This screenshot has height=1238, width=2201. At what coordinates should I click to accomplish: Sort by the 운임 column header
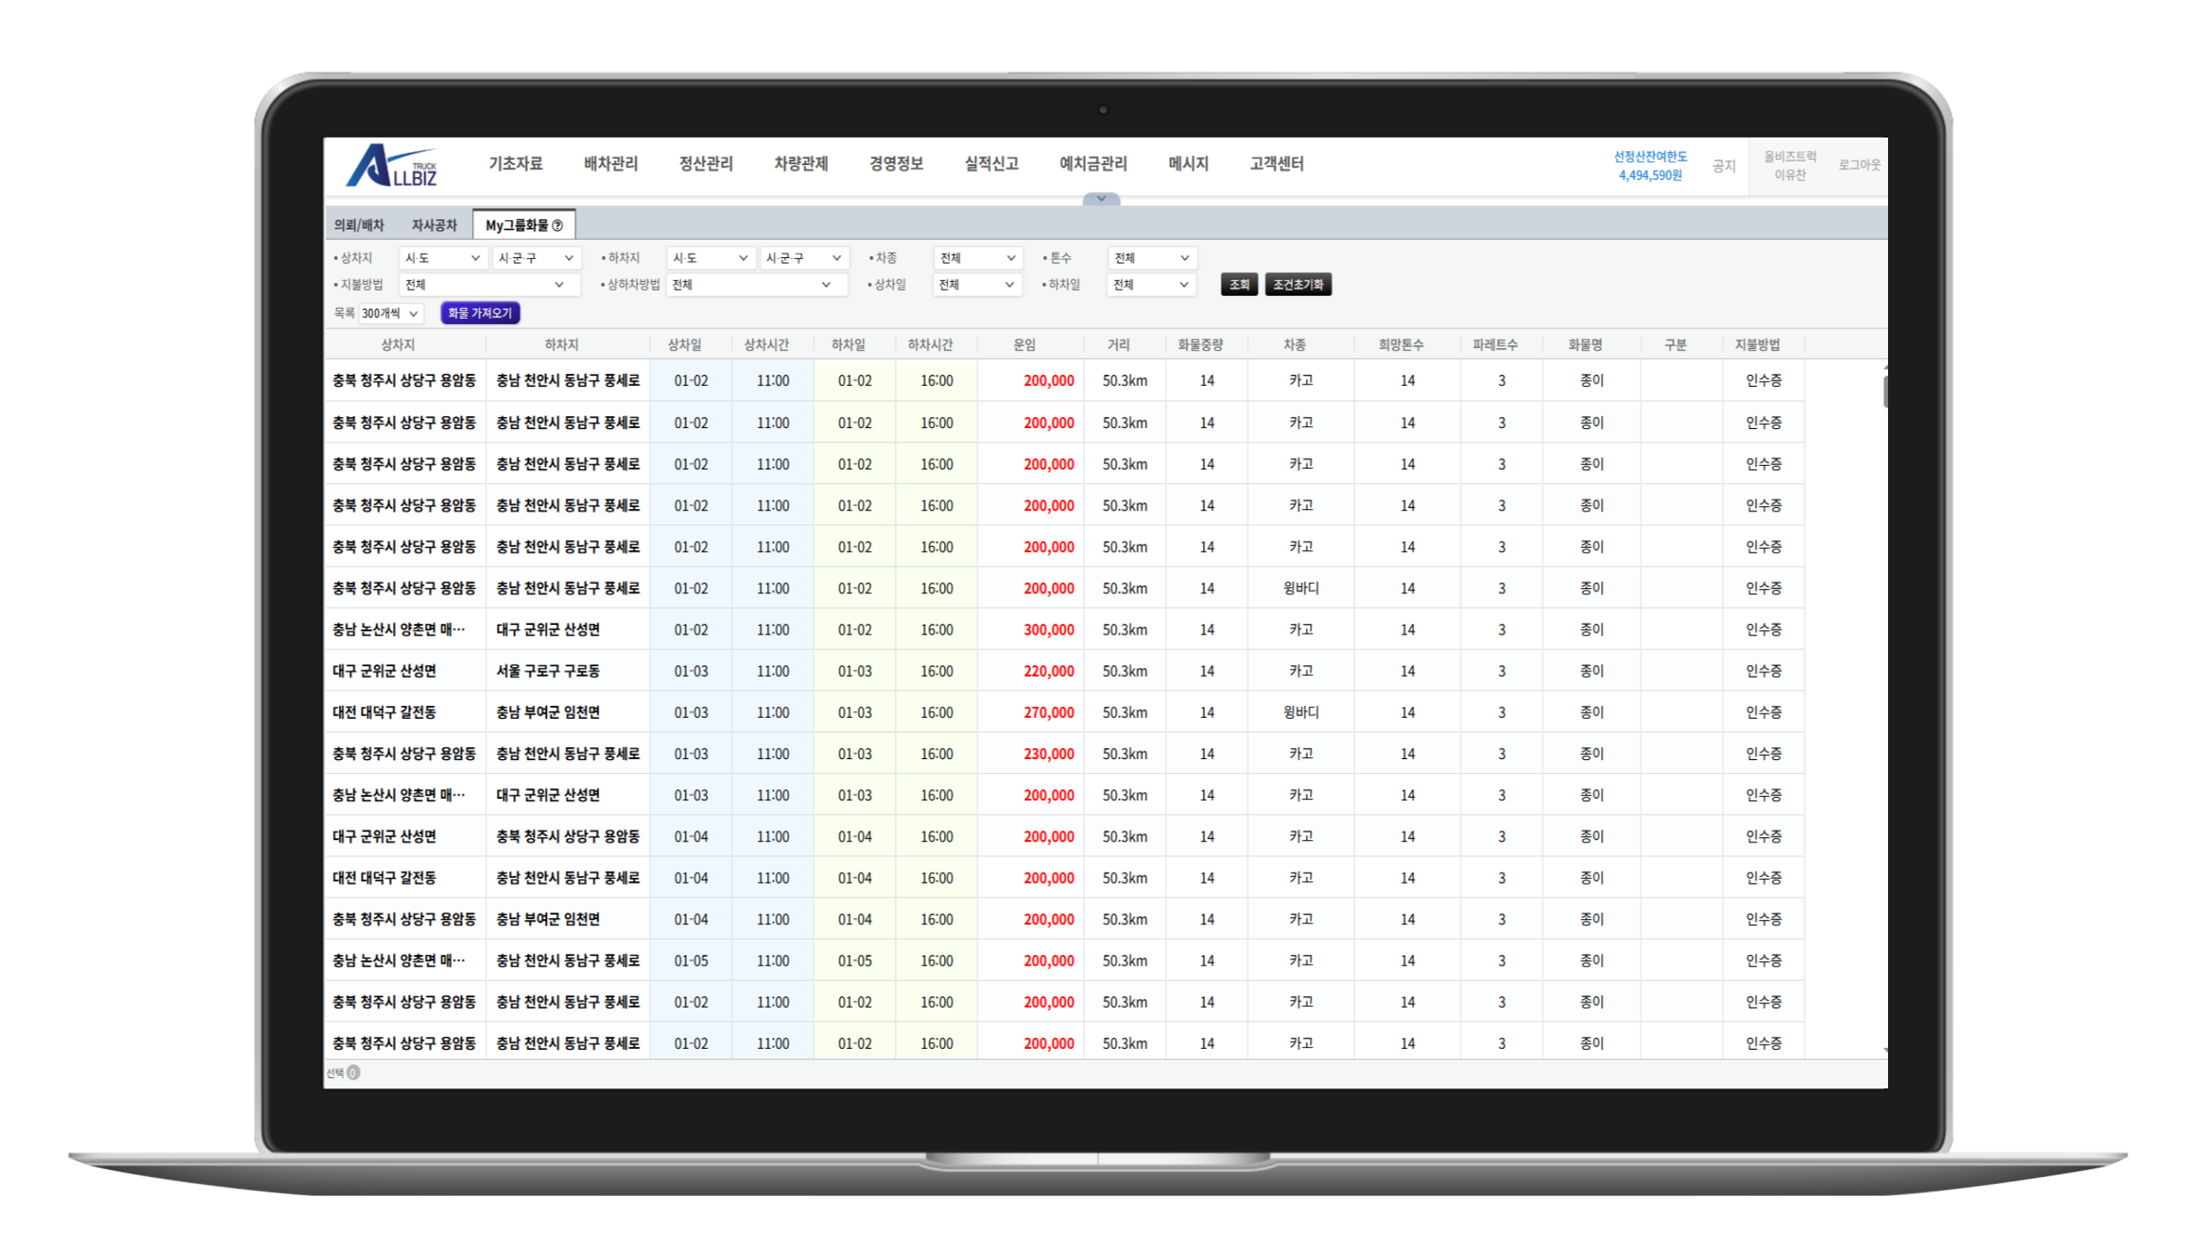(1024, 345)
